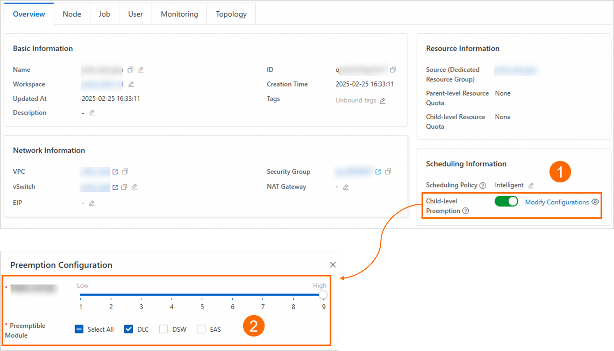Toggle Child-level Preemption switch

point(506,201)
